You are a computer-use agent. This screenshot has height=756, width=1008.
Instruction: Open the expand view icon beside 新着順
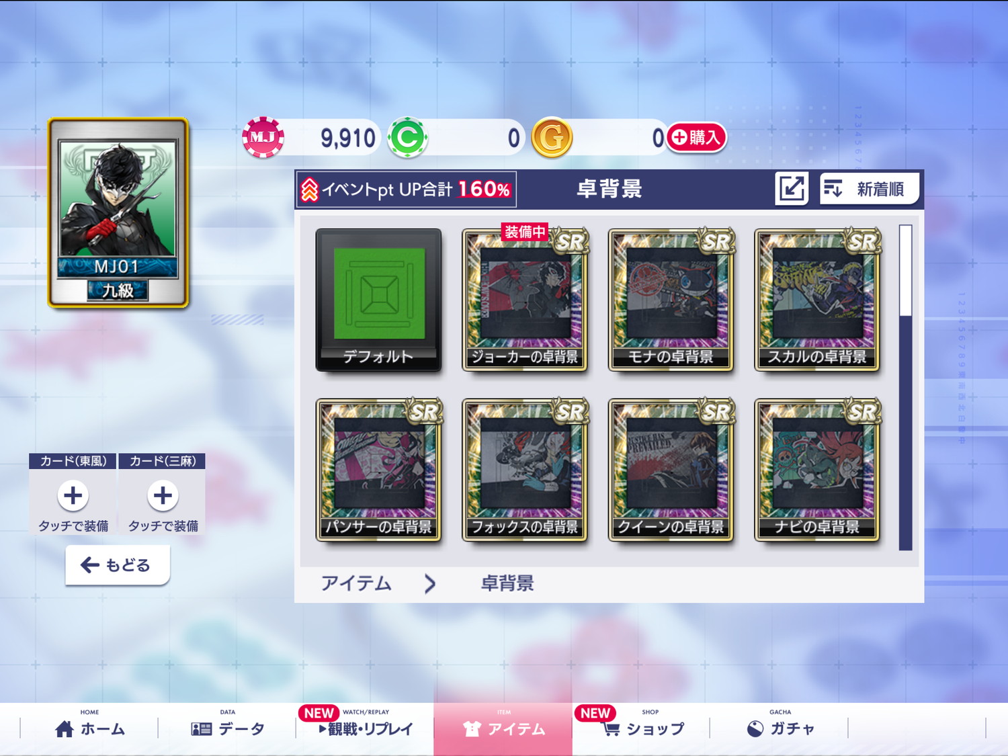(x=792, y=189)
